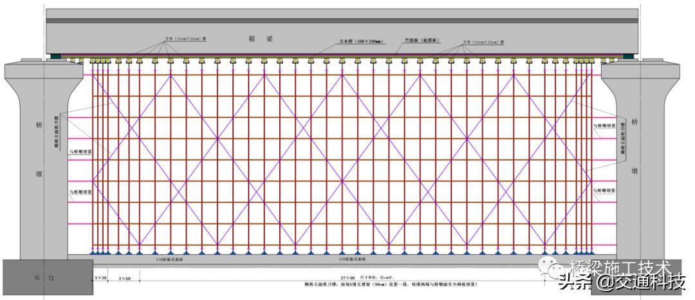Screen dimensions: 695x300
Task: Click the right 'C20砼板式基础' foundation label
Action: point(351,259)
